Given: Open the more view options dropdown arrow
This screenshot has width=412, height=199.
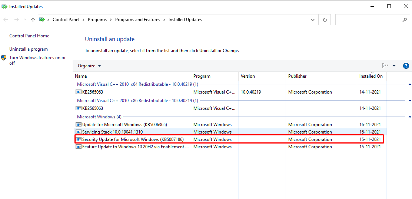Looking at the screenshot, I should (394, 66).
